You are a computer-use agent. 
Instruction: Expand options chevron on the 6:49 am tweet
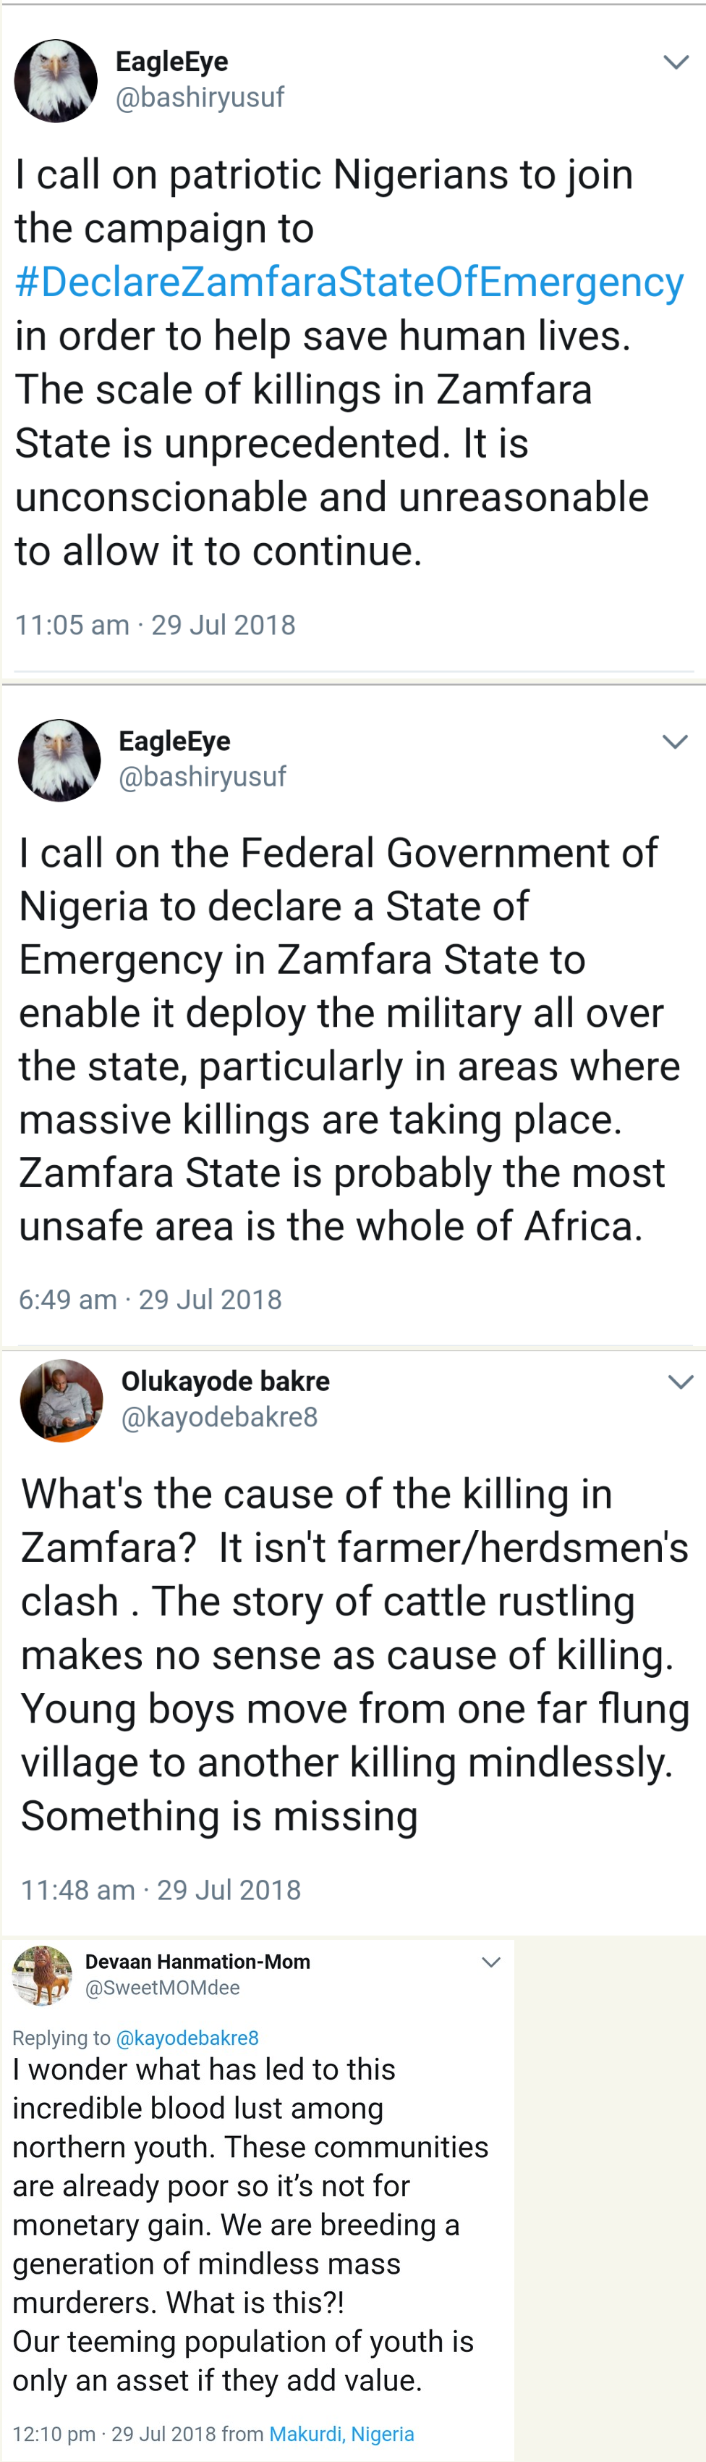coord(676,741)
